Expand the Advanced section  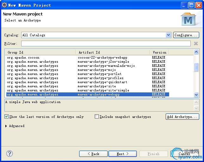6,126
